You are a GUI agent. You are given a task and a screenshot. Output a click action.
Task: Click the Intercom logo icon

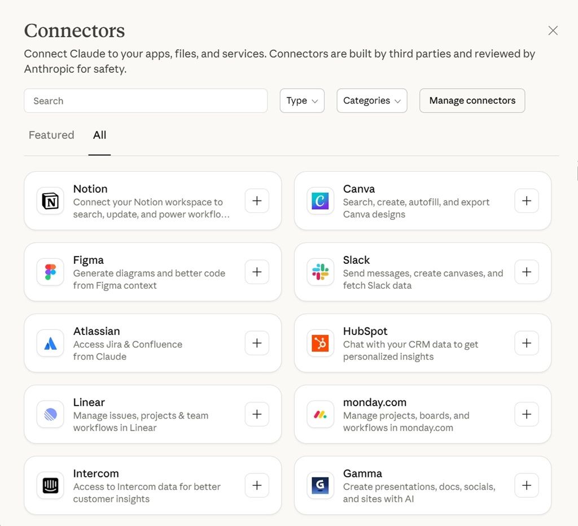[x=50, y=486]
